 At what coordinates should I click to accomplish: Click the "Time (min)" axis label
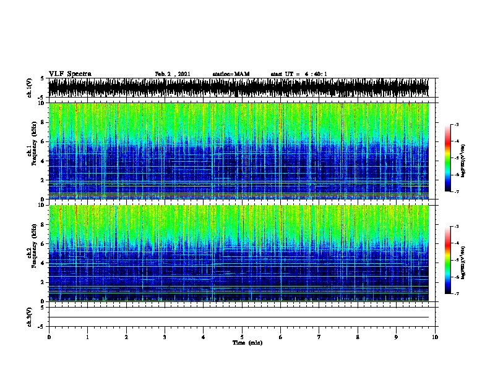pyautogui.click(x=247, y=343)
